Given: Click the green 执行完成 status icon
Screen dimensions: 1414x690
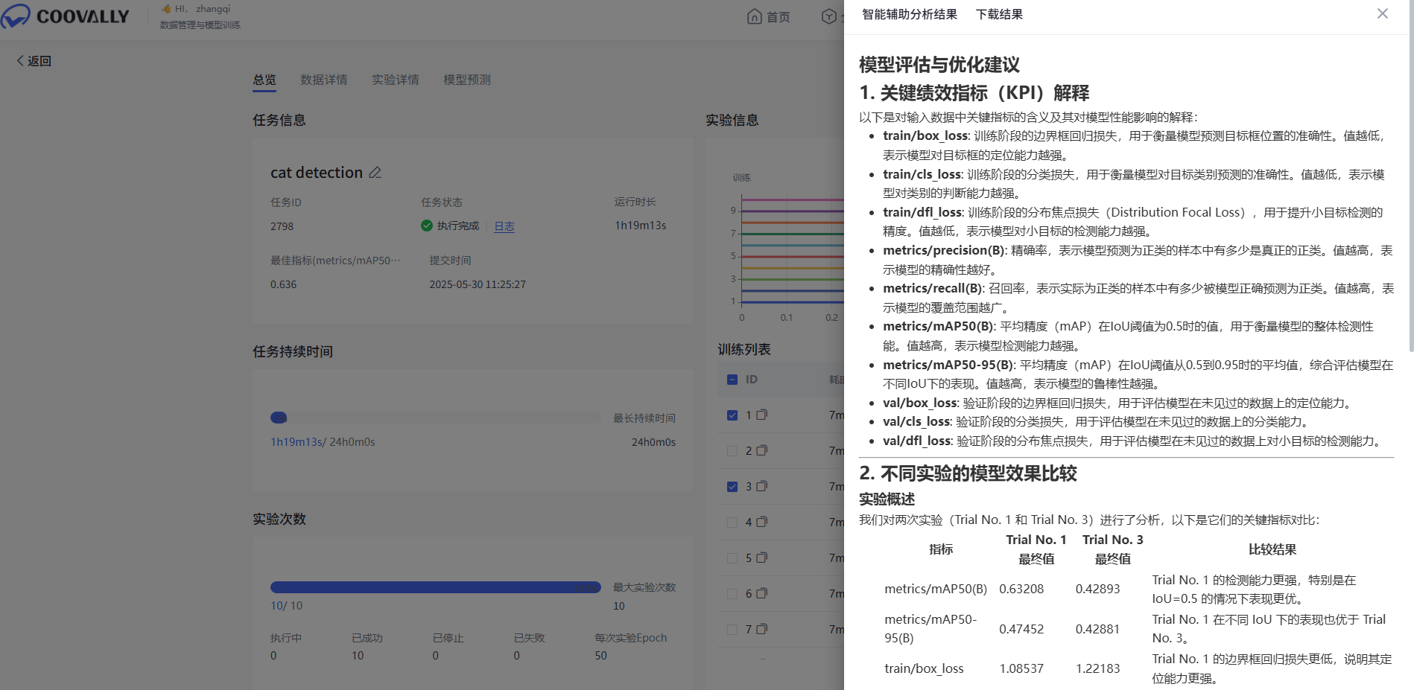Looking at the screenshot, I should (x=427, y=226).
